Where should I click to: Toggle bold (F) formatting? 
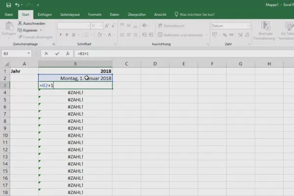pyautogui.click(x=61, y=35)
